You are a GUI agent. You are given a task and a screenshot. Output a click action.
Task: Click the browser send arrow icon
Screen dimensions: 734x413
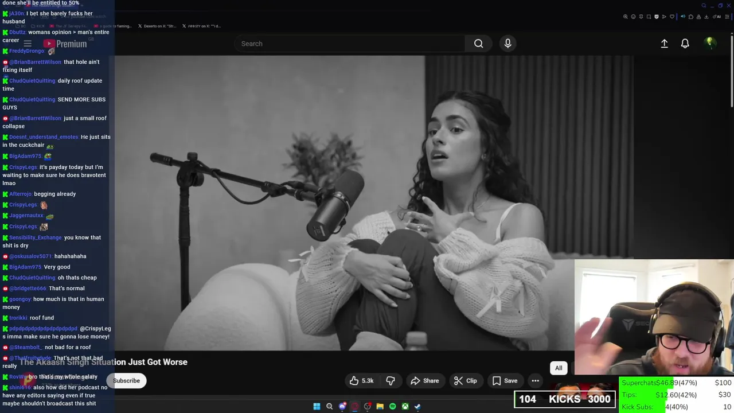[x=664, y=17]
